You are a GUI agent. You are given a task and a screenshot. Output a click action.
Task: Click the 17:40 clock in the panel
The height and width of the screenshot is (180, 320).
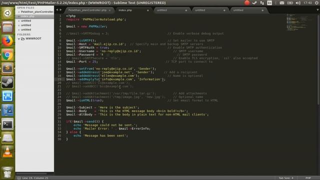[x=307, y=2]
